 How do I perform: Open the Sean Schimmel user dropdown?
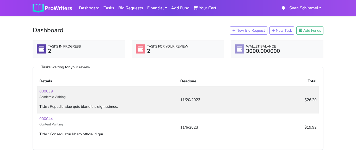tap(305, 8)
